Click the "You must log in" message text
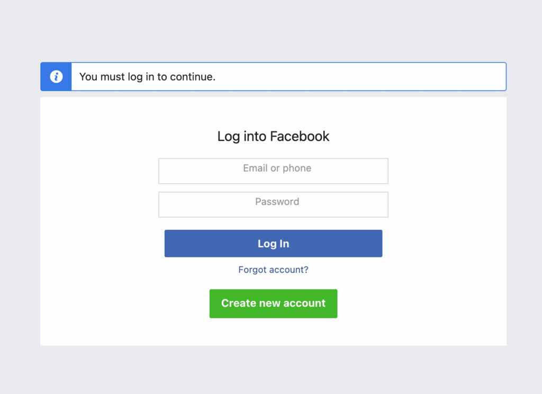Image resolution: width=542 pixels, height=394 pixels. (147, 77)
